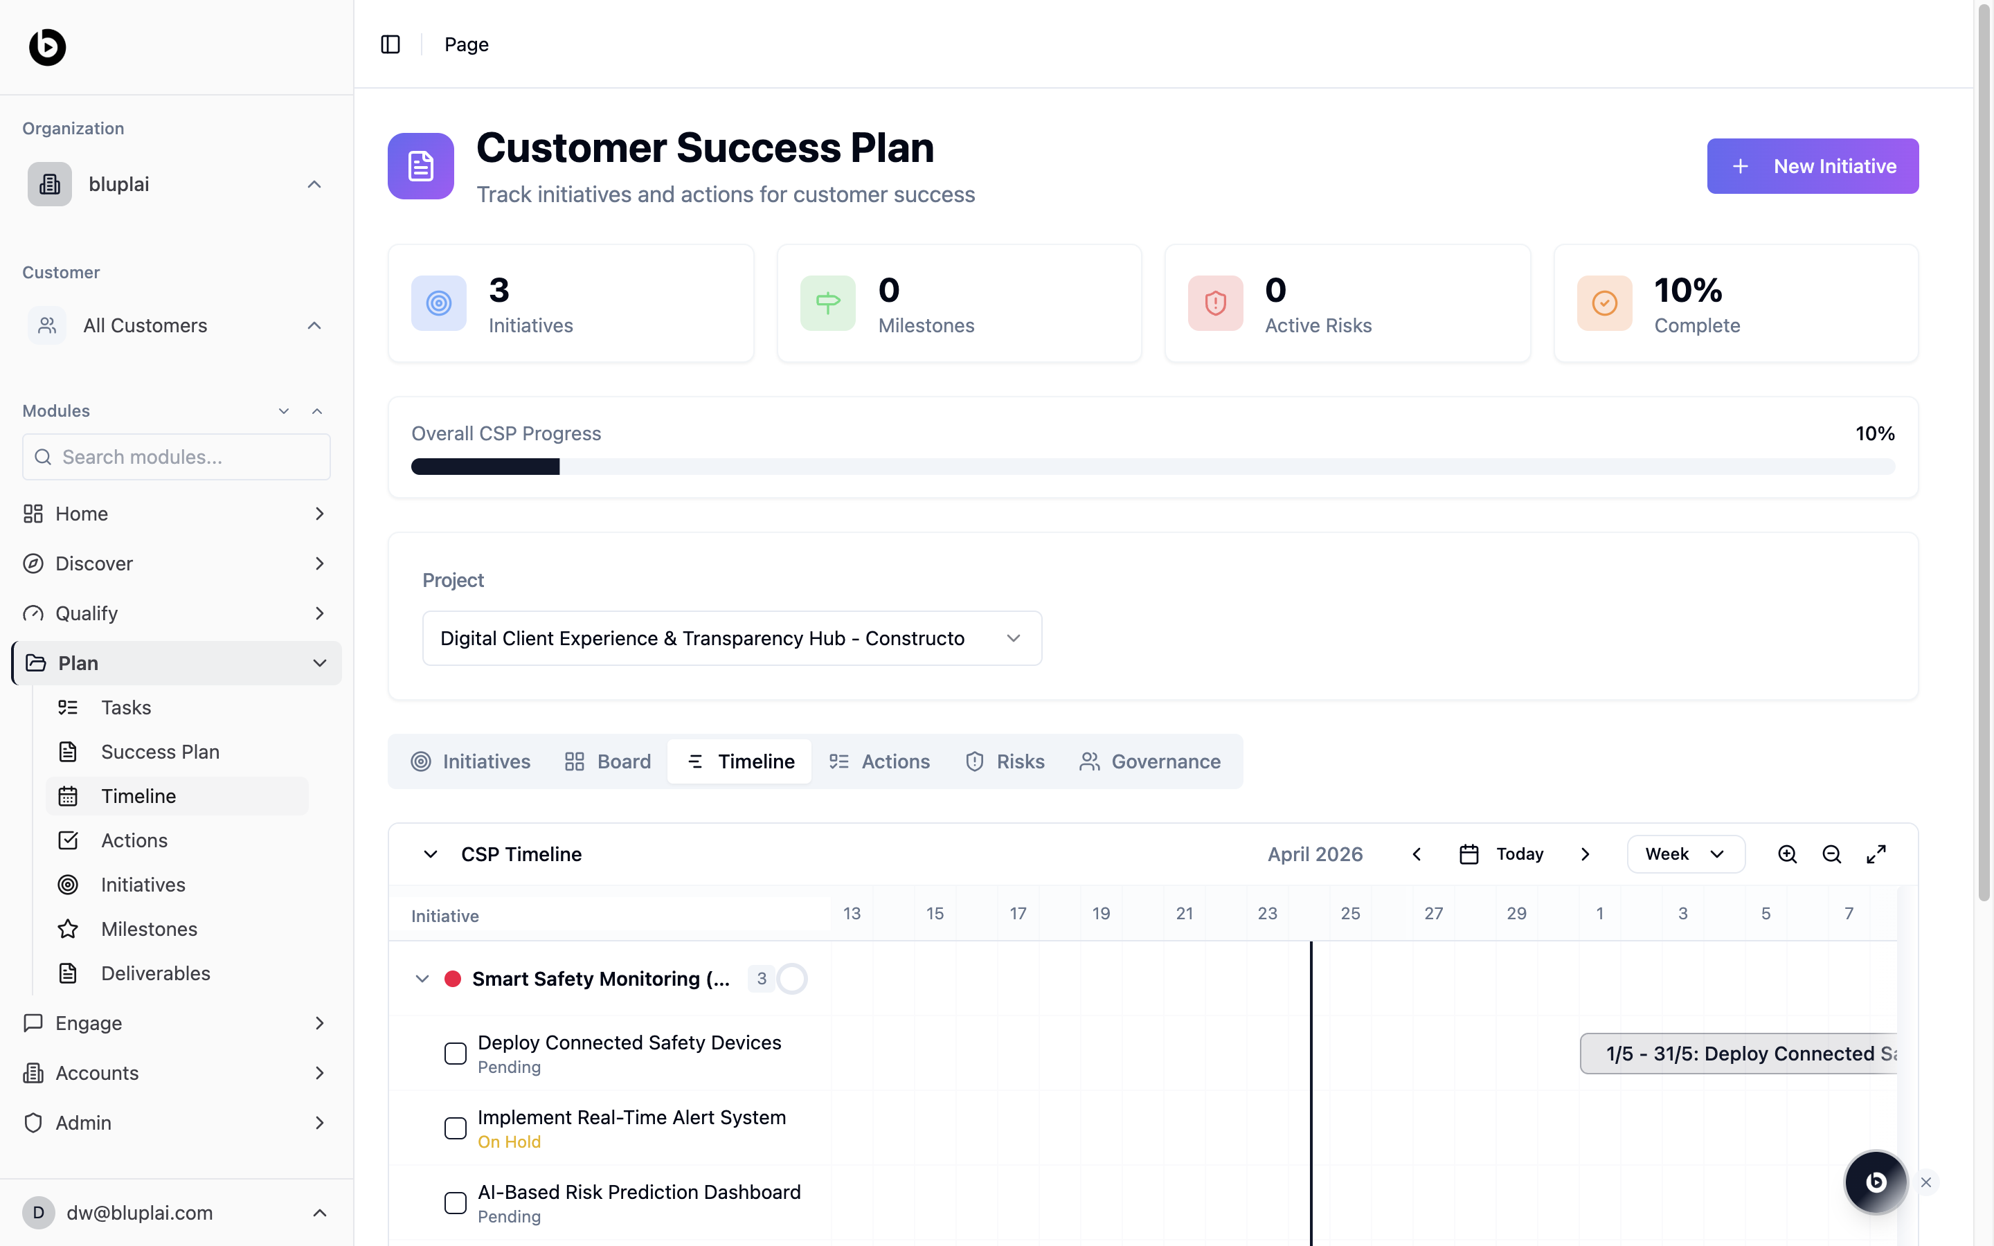Click the zoom out magnifier icon

(x=1832, y=855)
